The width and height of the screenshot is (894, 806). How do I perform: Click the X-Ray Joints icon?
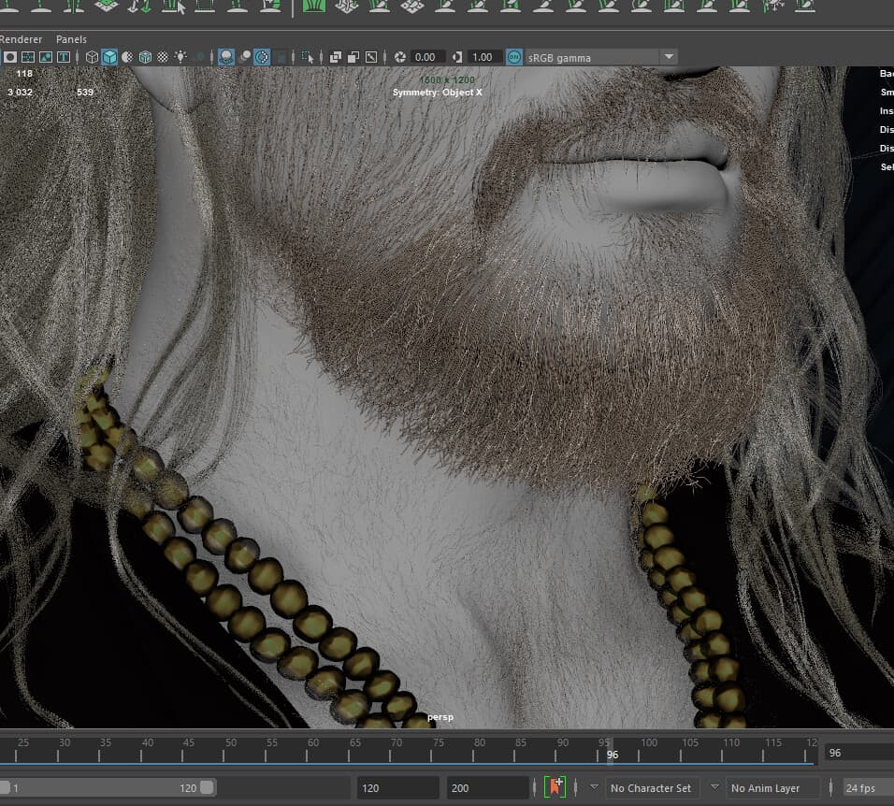pyautogui.click(x=371, y=57)
